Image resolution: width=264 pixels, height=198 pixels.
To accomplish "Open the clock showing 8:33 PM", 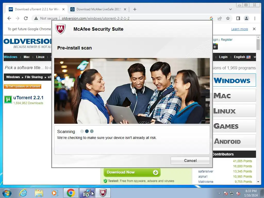I will pyautogui.click(x=251, y=193).
